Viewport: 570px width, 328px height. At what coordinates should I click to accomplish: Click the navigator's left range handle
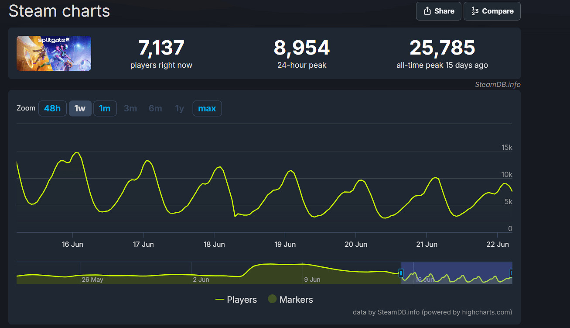[401, 273]
